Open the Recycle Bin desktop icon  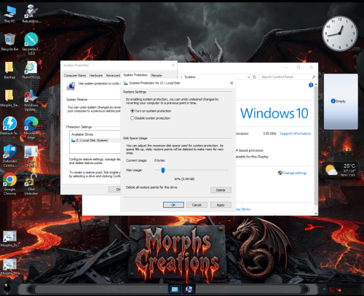9,42
